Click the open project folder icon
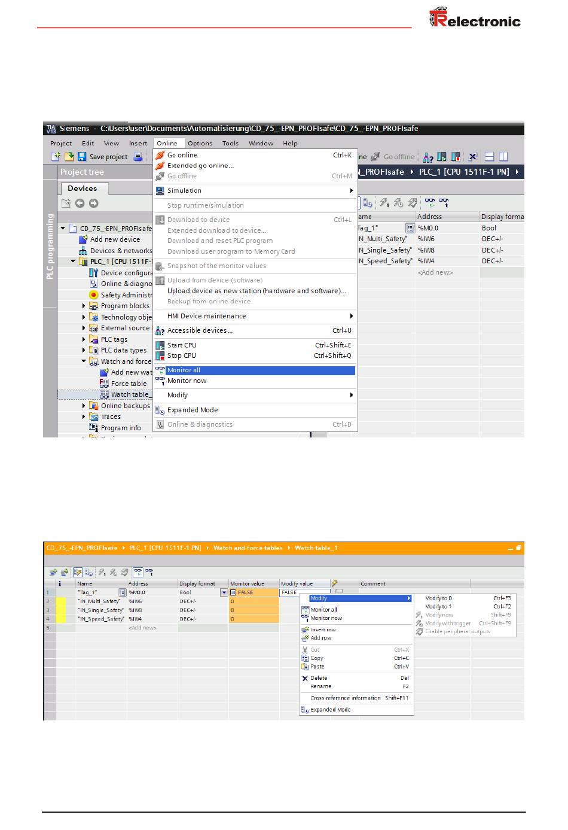The width and height of the screenshot is (568, 830). coord(69,157)
